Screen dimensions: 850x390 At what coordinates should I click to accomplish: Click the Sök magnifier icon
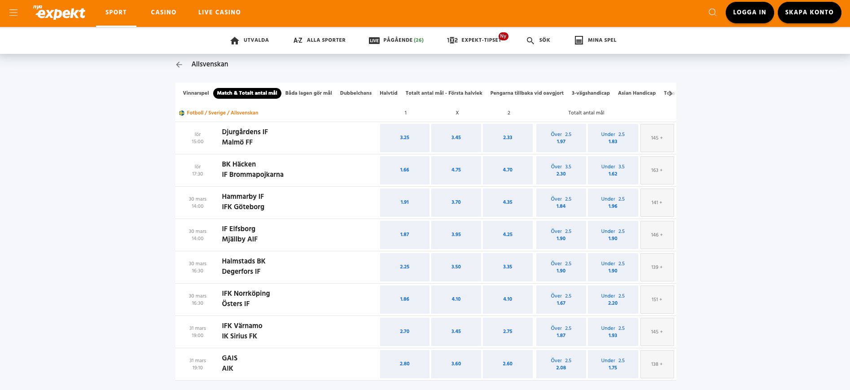pyautogui.click(x=530, y=40)
